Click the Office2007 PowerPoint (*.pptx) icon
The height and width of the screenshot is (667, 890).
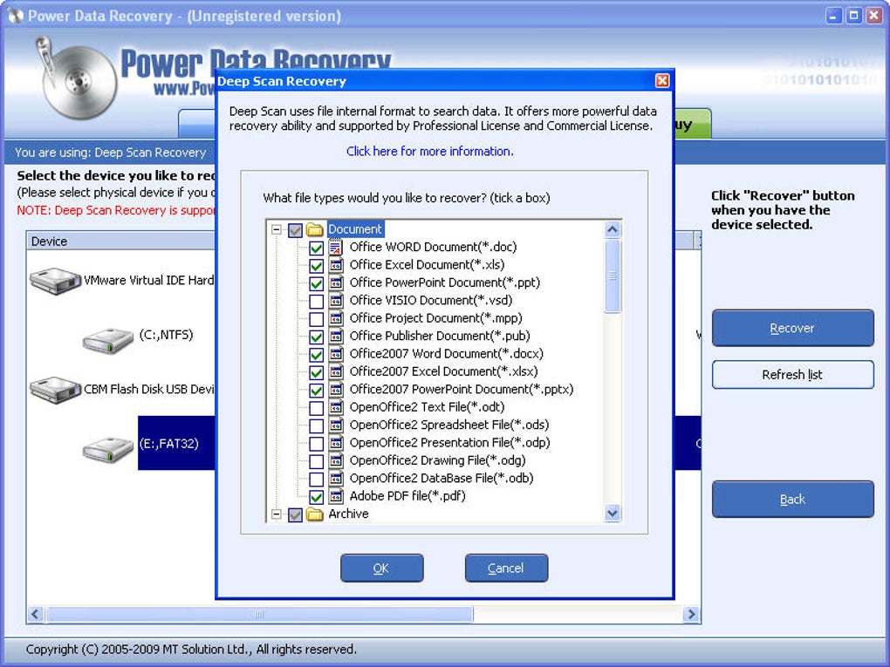tap(336, 390)
